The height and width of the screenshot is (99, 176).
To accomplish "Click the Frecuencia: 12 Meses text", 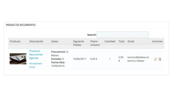I will coord(60,54).
